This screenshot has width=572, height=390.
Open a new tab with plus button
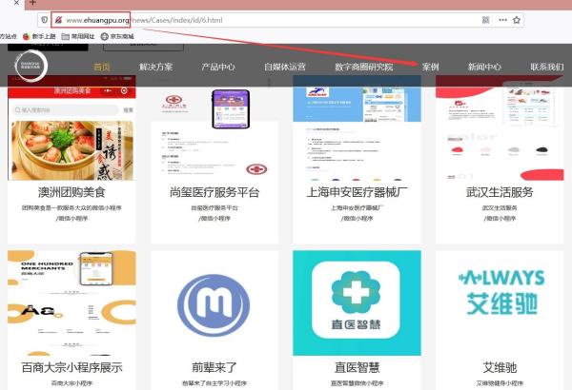pyautogui.click(x=32, y=3)
